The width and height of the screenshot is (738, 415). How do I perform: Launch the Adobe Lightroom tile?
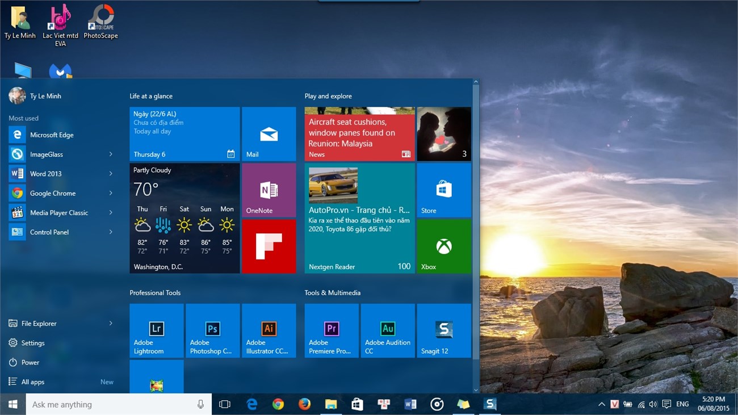(156, 330)
